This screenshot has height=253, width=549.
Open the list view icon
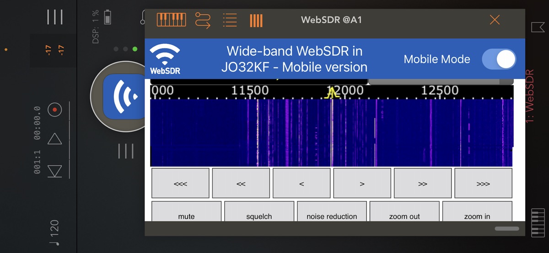[230, 20]
